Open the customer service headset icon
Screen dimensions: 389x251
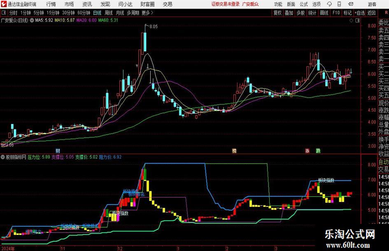(329, 4)
